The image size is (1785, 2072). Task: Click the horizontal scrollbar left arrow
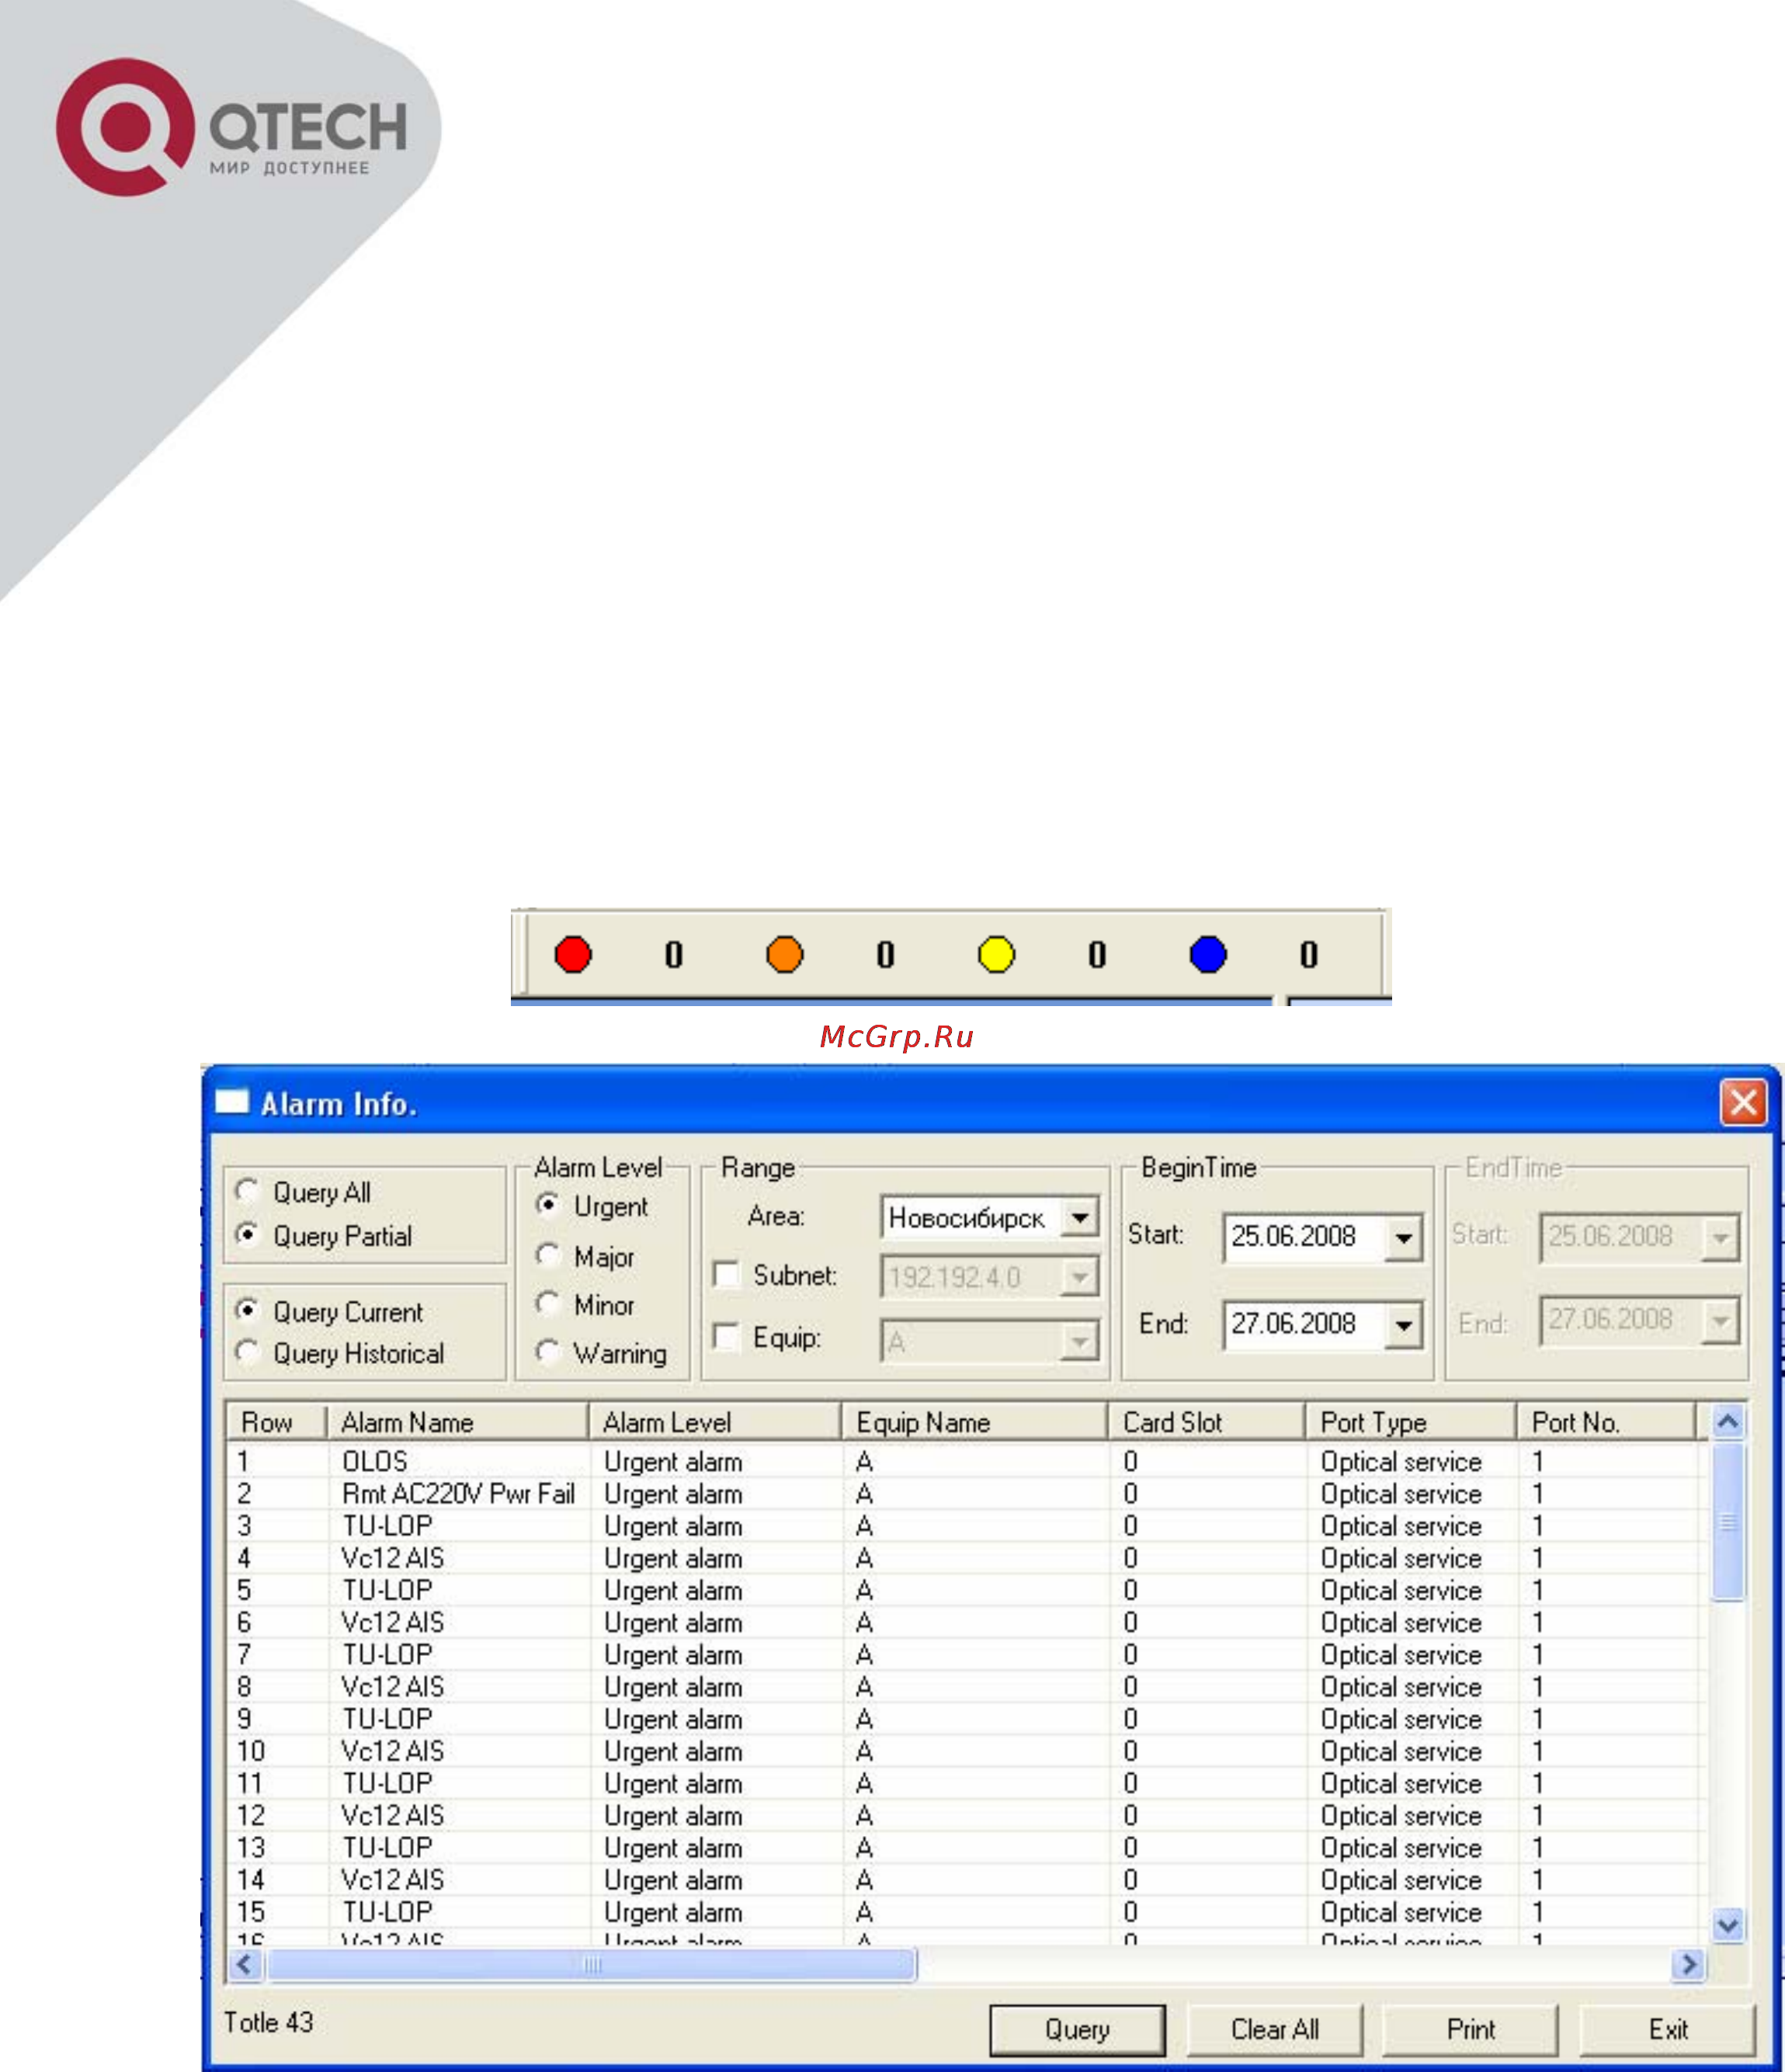[245, 1965]
